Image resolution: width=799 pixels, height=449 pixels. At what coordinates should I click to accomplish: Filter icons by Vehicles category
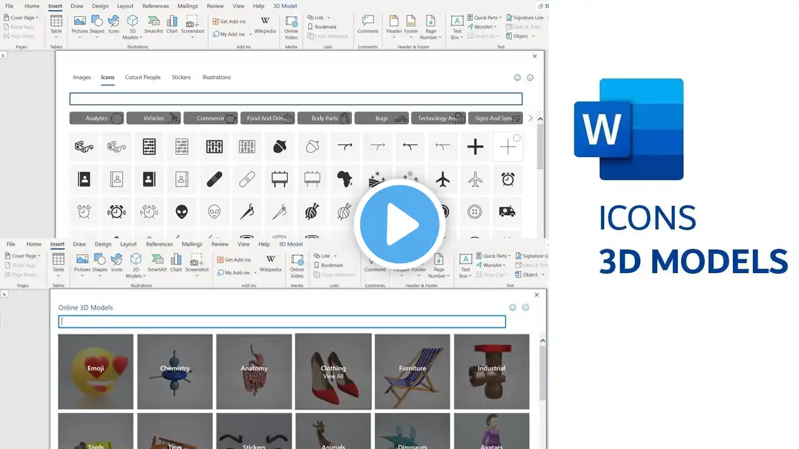(x=154, y=118)
